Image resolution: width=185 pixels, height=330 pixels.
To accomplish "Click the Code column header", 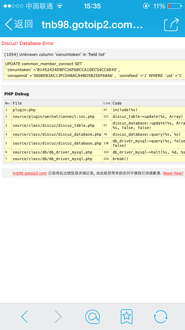I will pyautogui.click(x=148, y=103).
